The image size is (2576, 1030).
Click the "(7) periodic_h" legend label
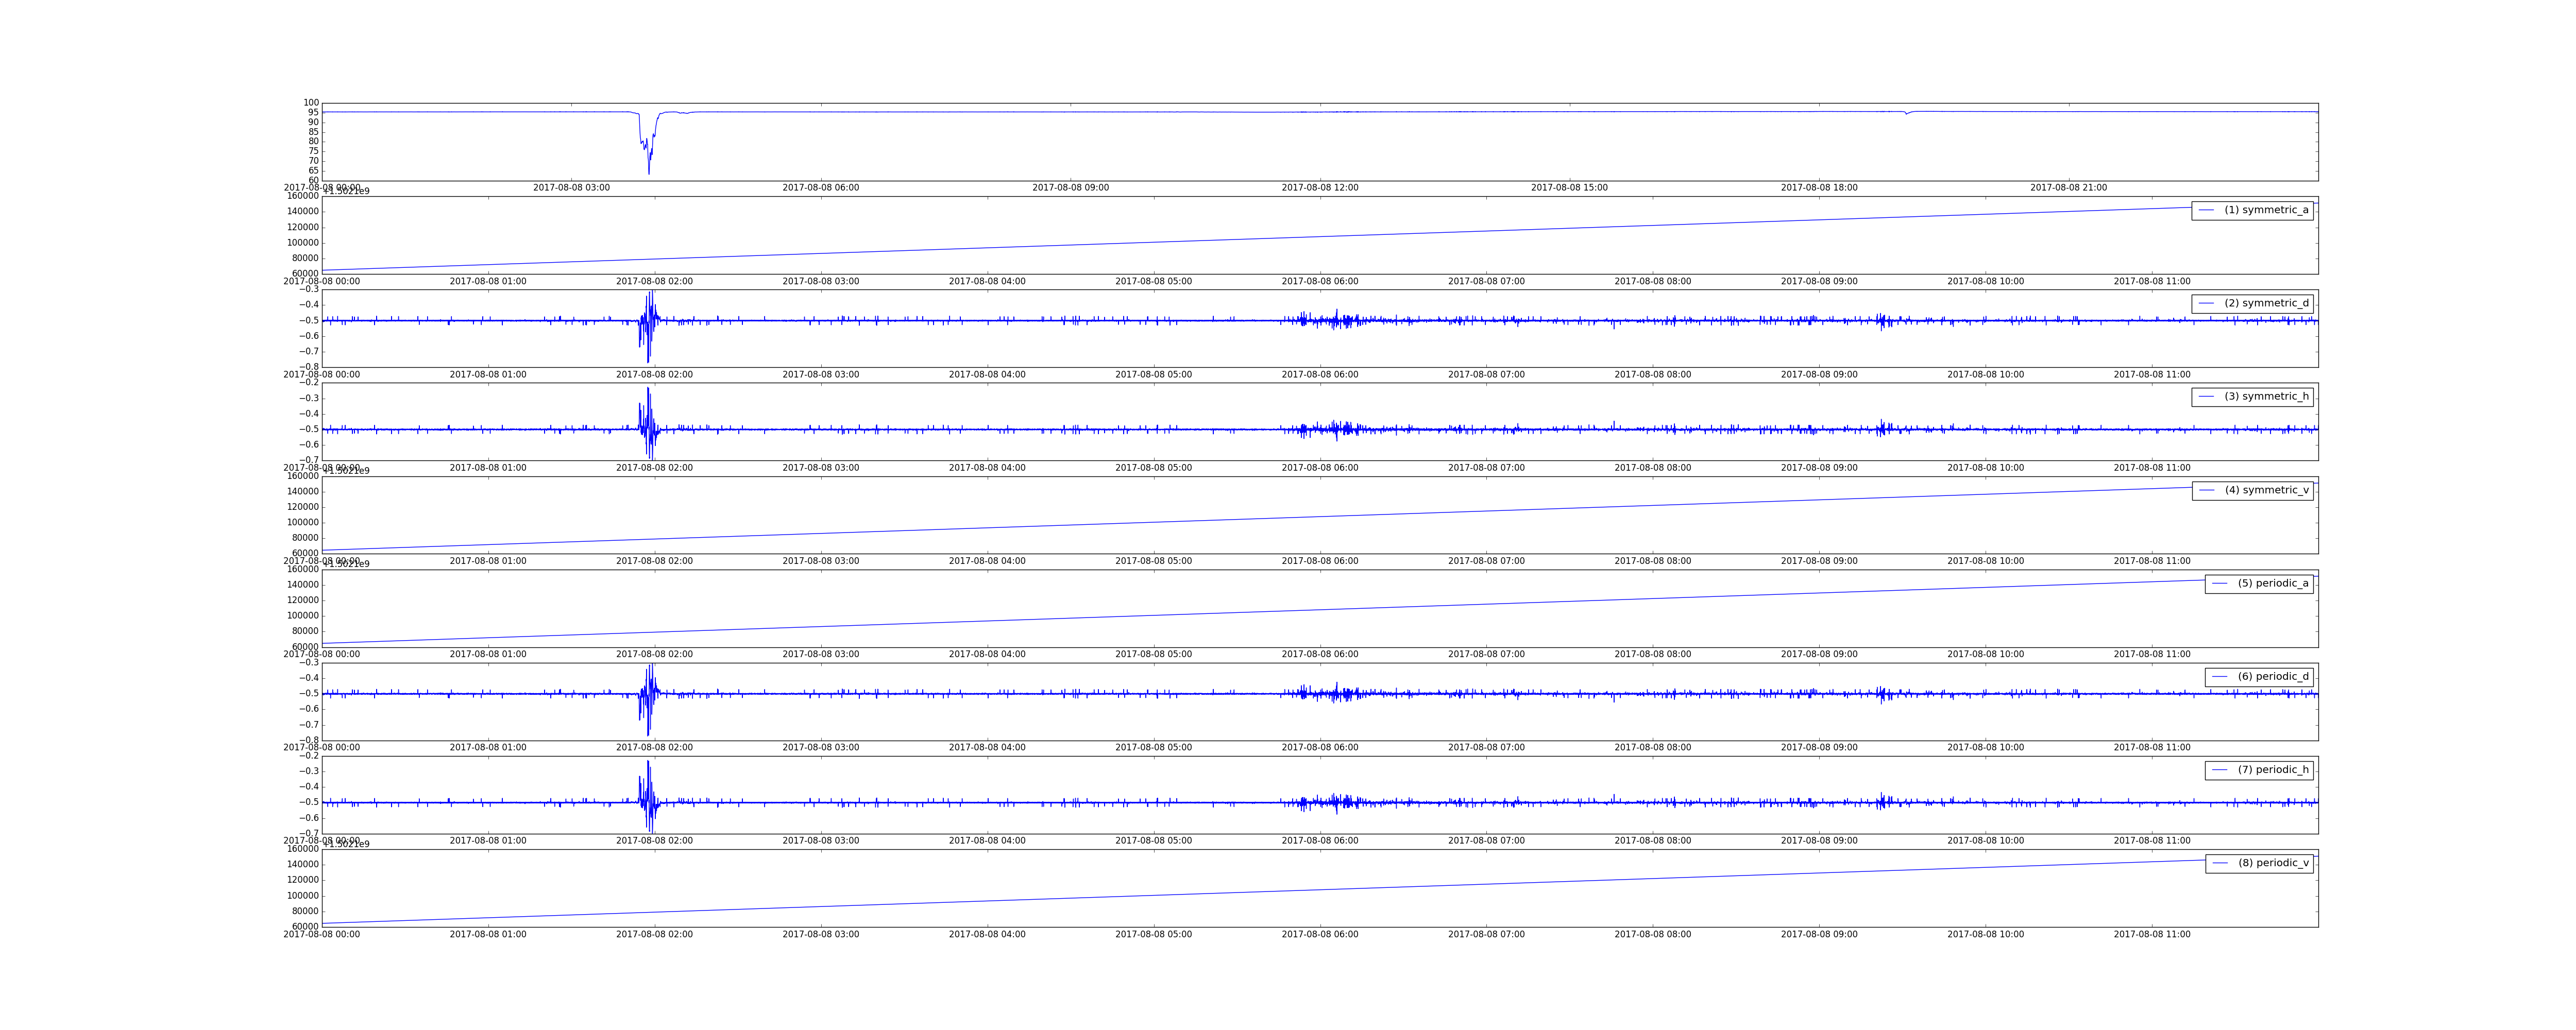tap(2273, 770)
